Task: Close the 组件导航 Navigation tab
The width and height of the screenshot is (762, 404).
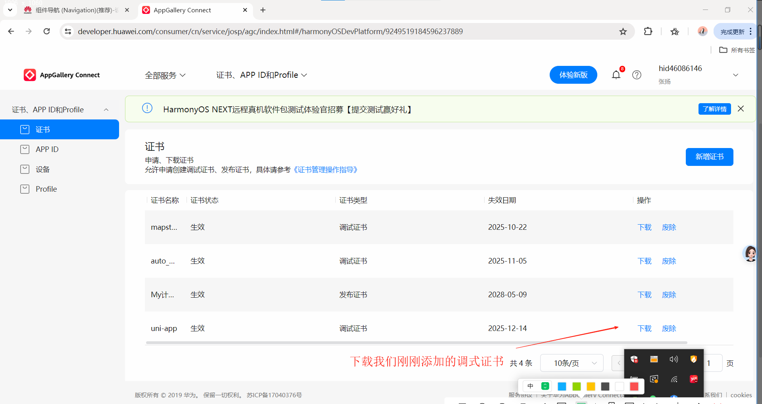Action: pyautogui.click(x=127, y=10)
